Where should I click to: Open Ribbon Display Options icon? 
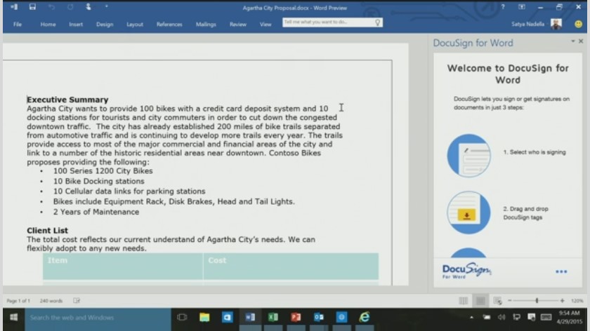click(521, 7)
